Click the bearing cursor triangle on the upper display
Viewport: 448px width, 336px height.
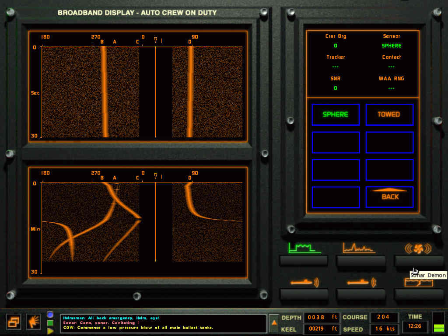click(156, 40)
